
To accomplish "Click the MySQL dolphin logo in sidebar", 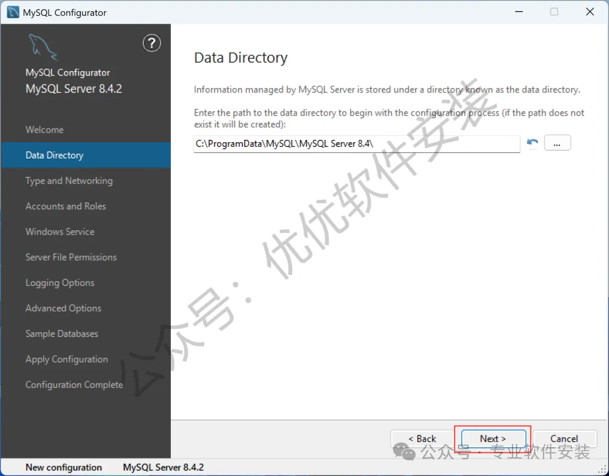I will coord(43,47).
